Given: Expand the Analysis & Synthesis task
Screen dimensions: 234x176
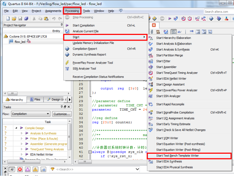Looking at the screenshot, I should (22, 133).
